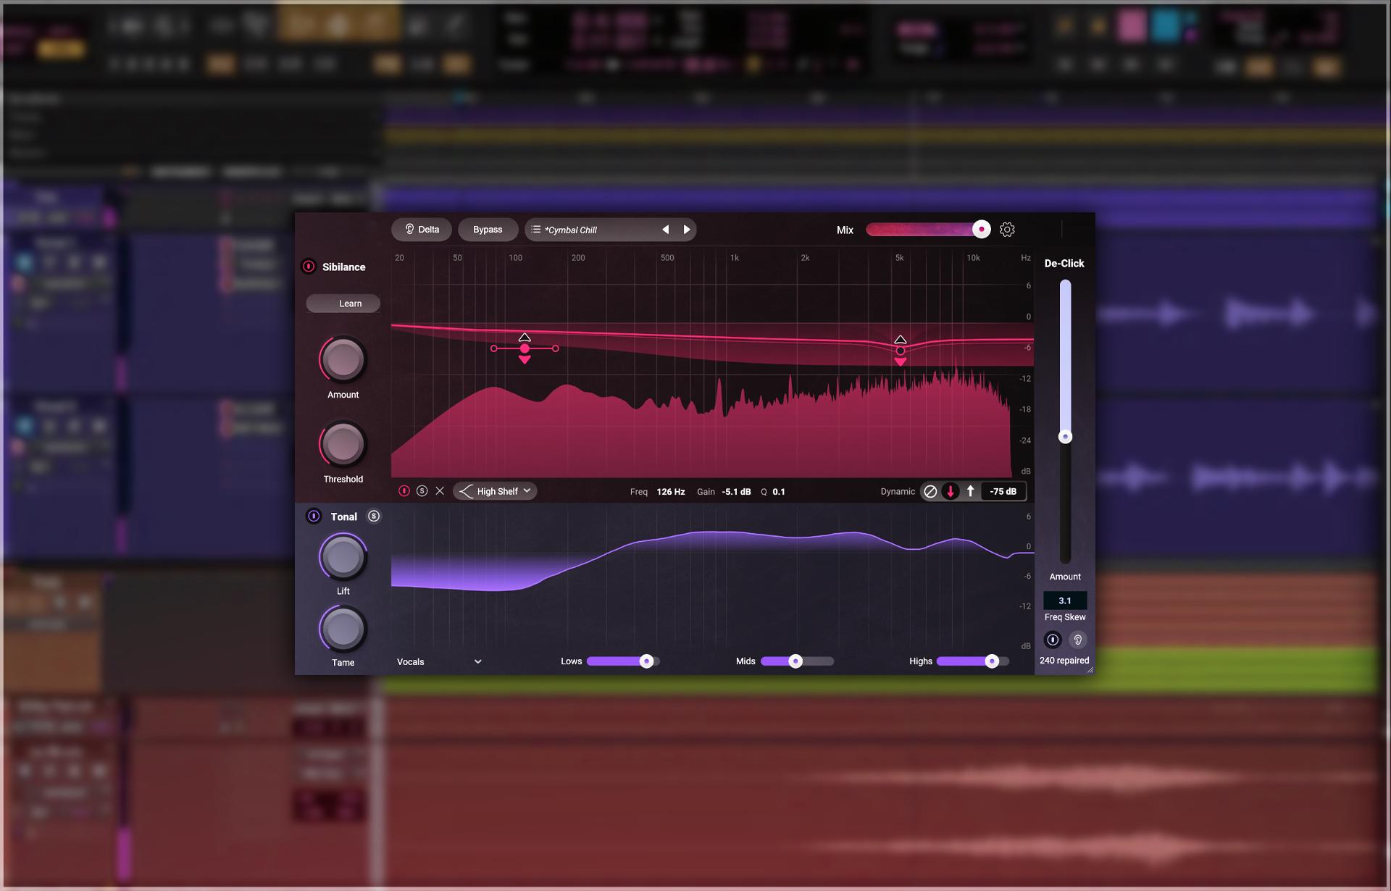Click the 240 repaired counter text

(1064, 661)
